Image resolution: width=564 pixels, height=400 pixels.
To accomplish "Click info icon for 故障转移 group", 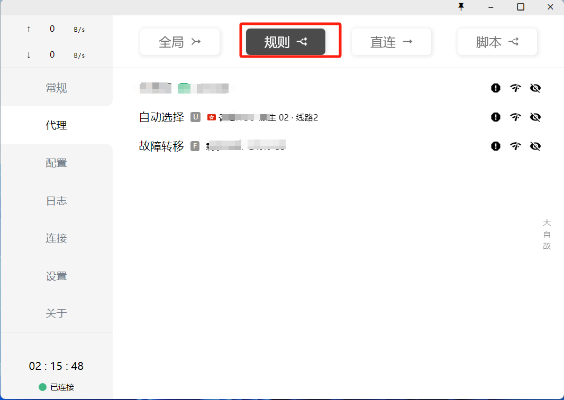I will pyautogui.click(x=495, y=146).
